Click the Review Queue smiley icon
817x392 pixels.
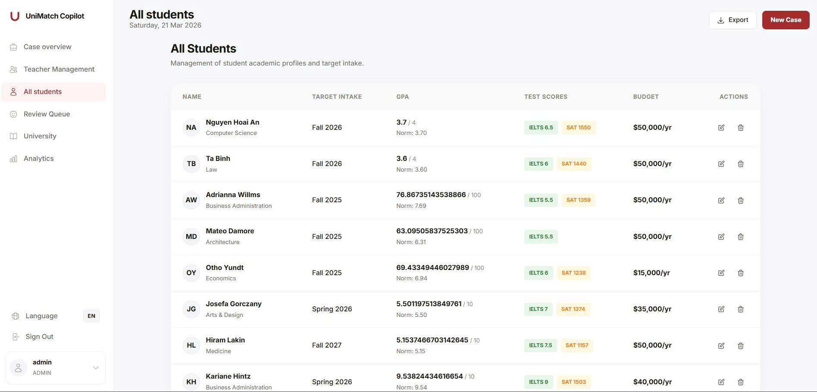pyautogui.click(x=13, y=114)
